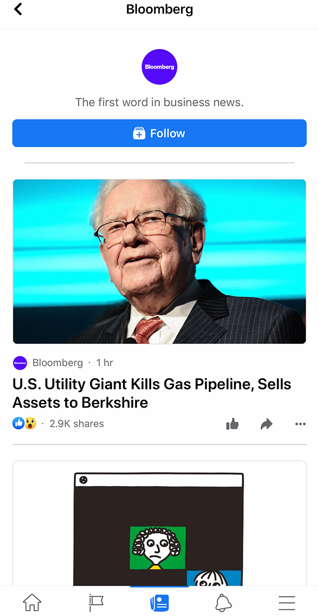319x616 pixels.
Task: Toggle following Bloomberg with the Follow button
Action: (159, 133)
